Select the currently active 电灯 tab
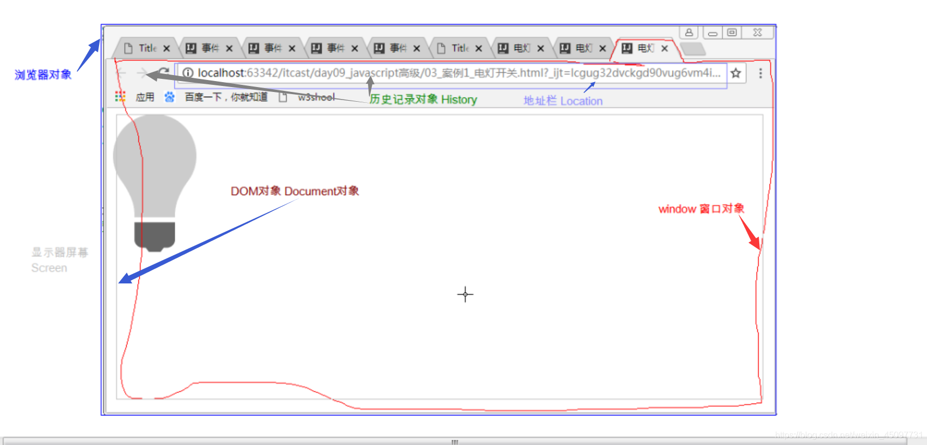 point(644,48)
